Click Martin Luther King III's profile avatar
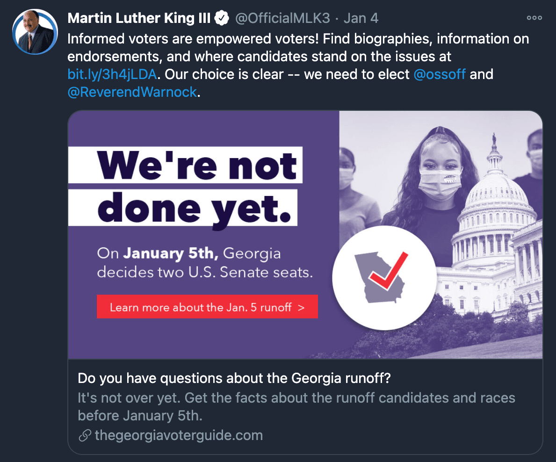 35,31
